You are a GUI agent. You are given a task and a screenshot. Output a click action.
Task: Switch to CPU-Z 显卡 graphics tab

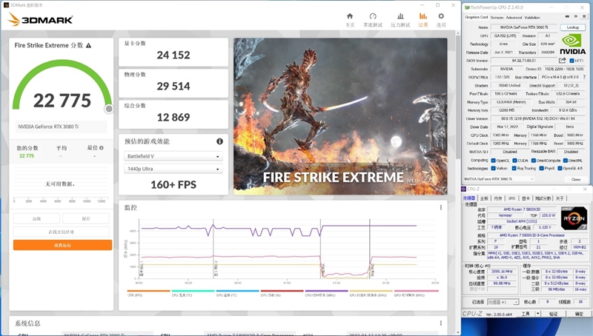(526, 198)
